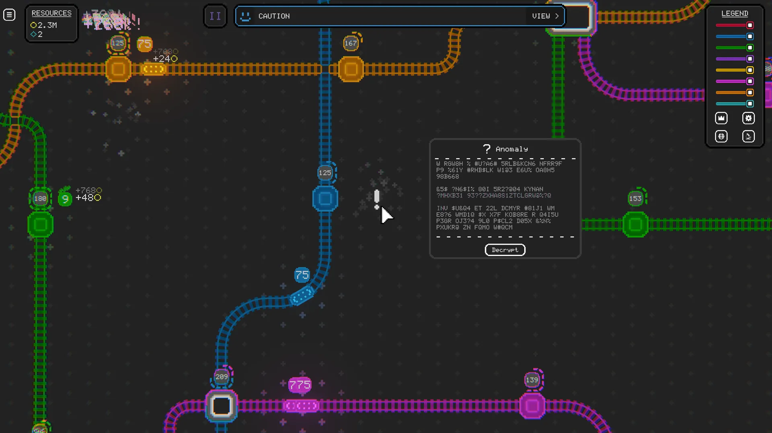
Task: Pause the game
Action: pyautogui.click(x=215, y=16)
